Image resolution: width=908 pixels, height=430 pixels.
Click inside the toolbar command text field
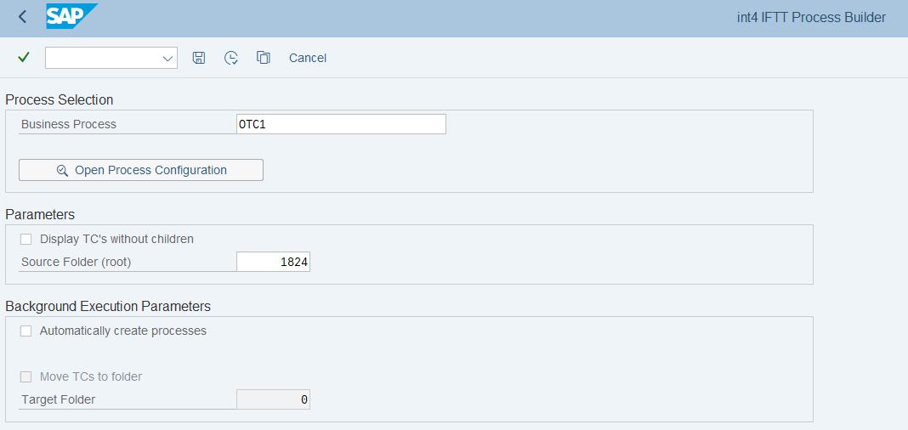102,58
